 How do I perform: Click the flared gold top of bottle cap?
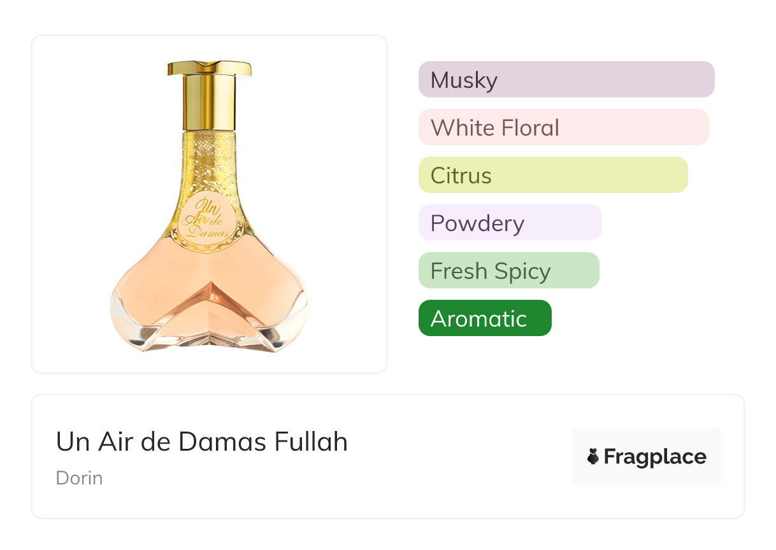tap(209, 67)
